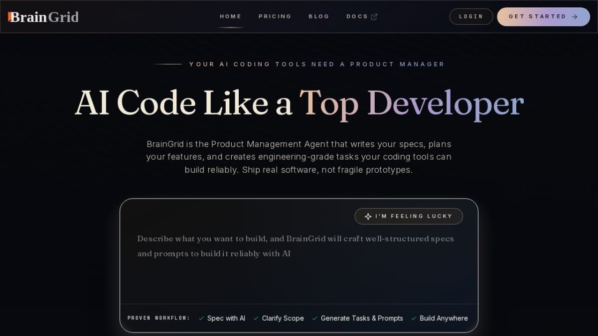
Task: Click the arrow icon in Get Started
Action: click(x=575, y=17)
